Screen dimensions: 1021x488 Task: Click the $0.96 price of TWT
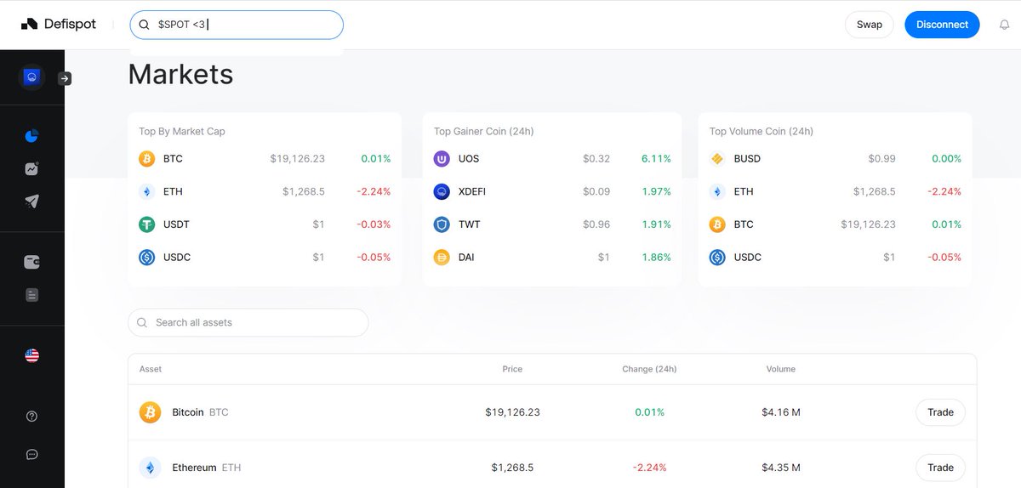click(596, 224)
